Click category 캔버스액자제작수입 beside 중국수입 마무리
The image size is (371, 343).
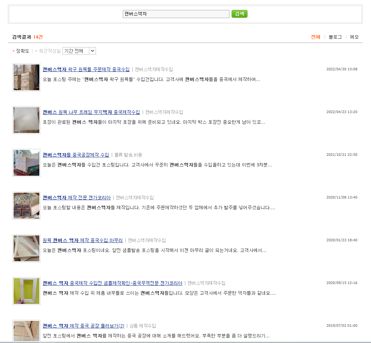(147, 240)
